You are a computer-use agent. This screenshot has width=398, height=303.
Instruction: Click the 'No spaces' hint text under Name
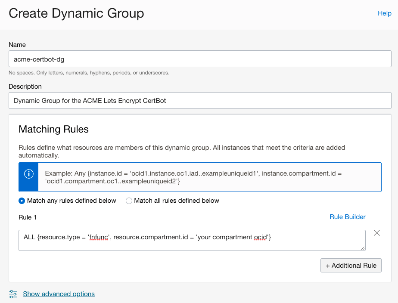(x=89, y=73)
